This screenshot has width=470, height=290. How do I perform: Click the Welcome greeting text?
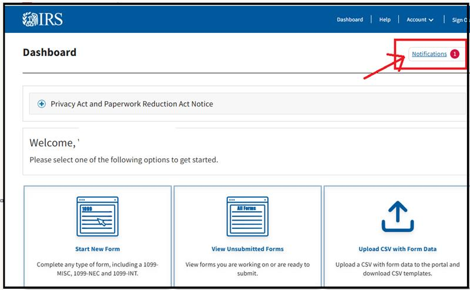pyautogui.click(x=54, y=143)
